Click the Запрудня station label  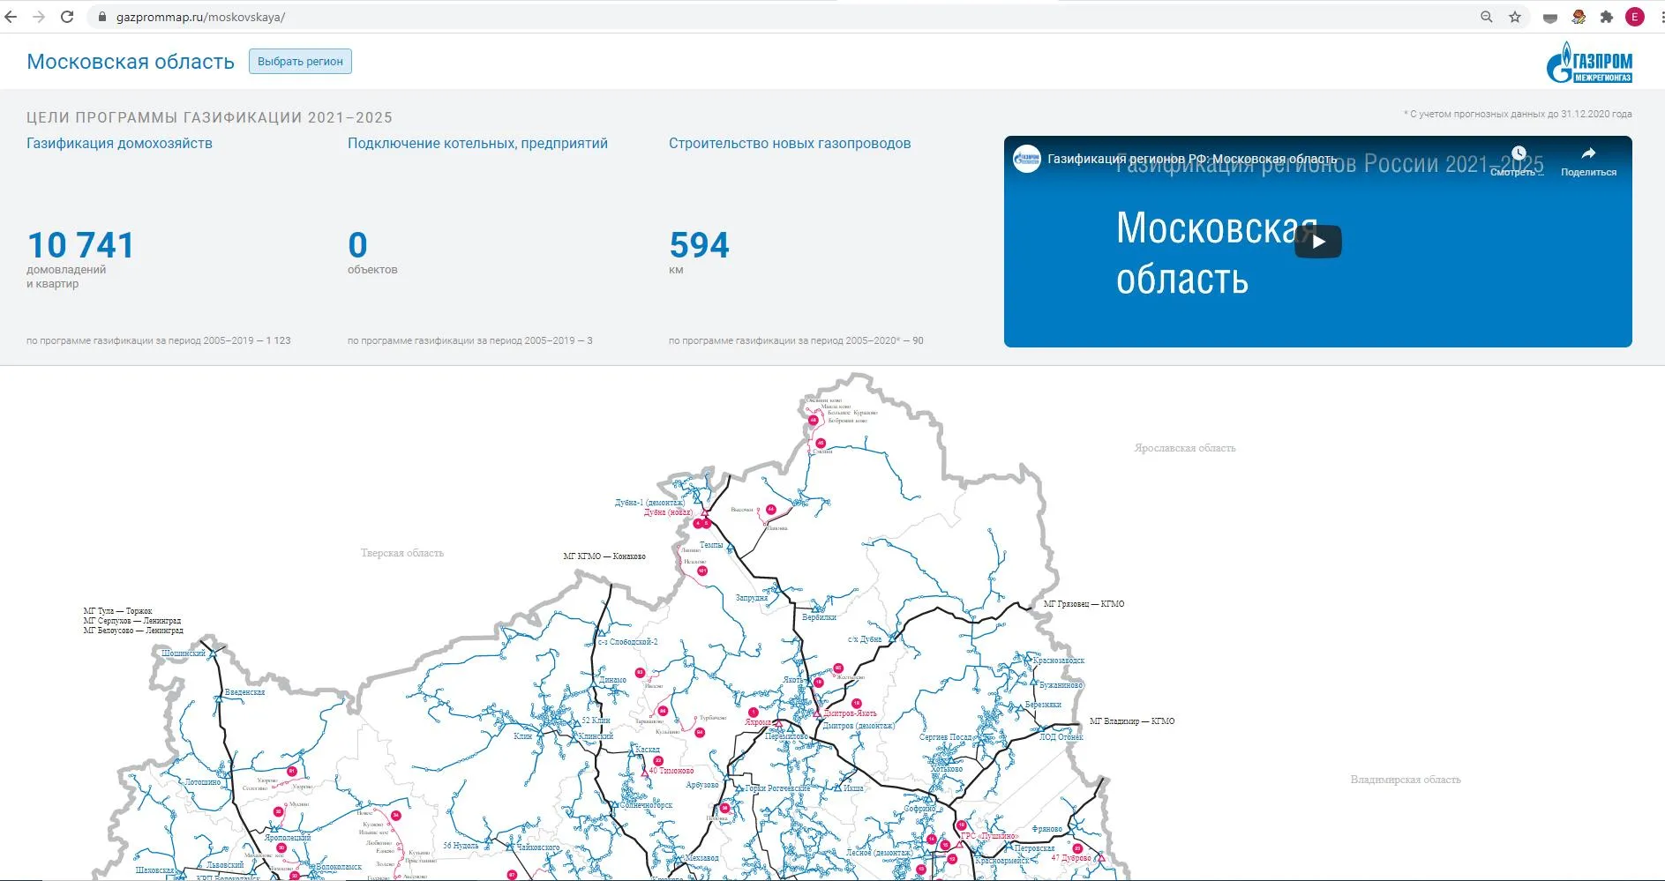click(752, 598)
